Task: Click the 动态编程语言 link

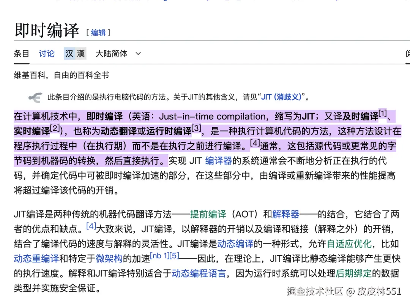Action: click(x=198, y=273)
